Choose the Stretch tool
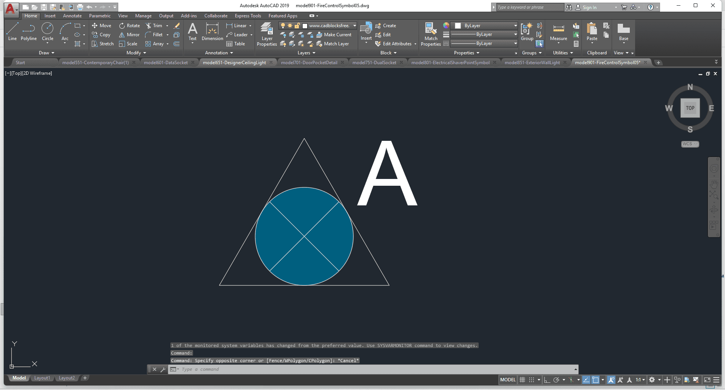Viewport: 725px width, 390px height. tap(103, 44)
